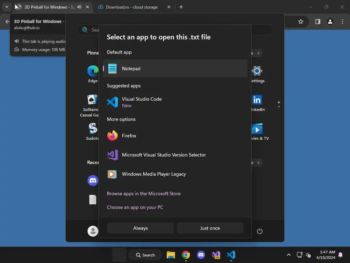Open Edge from Start menu pinned apps
This screenshot has height=263, width=350.
pyautogui.click(x=93, y=74)
